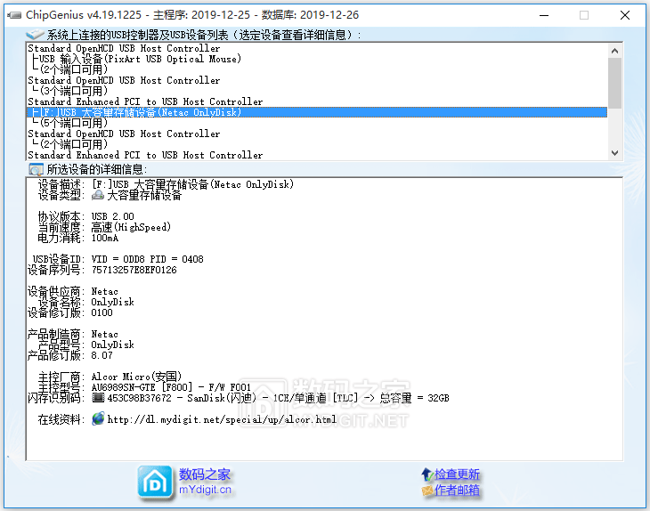Click the power consumption value 100mA
Image resolution: width=650 pixels, height=511 pixels.
(x=105, y=238)
